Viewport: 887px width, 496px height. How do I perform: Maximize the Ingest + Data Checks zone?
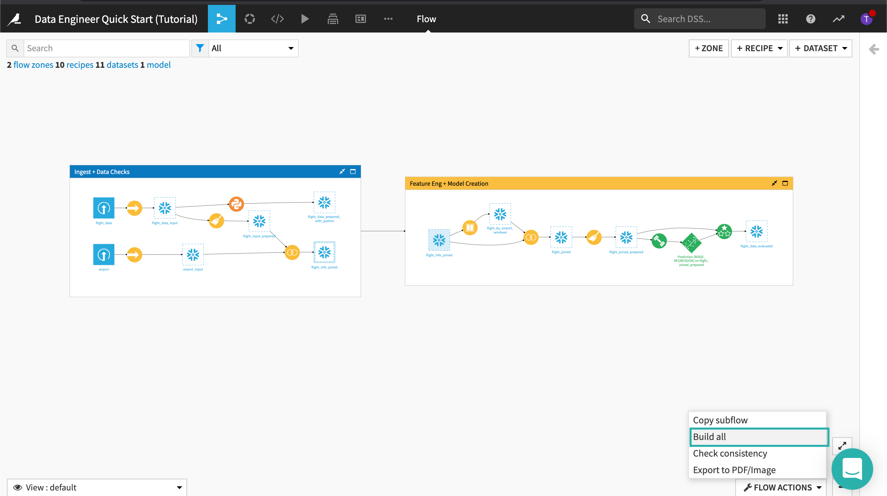click(353, 172)
